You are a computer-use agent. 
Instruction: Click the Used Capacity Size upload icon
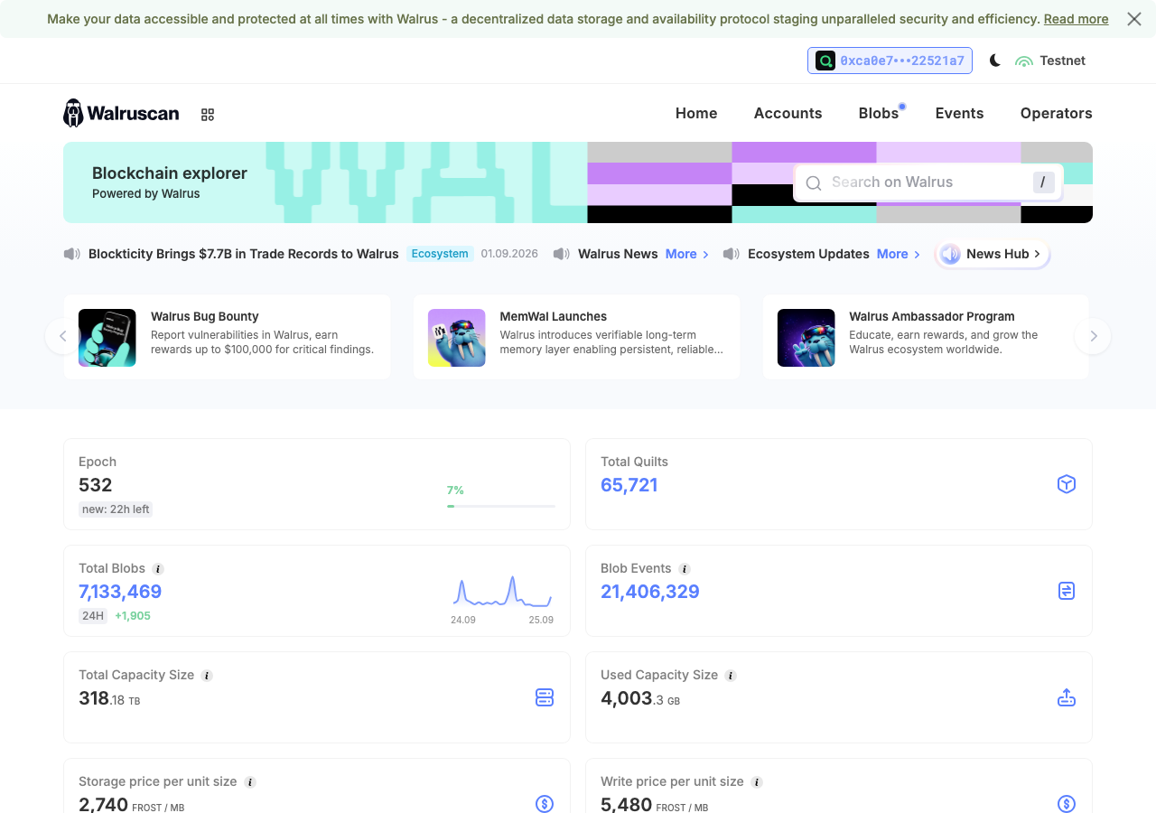[1067, 697]
